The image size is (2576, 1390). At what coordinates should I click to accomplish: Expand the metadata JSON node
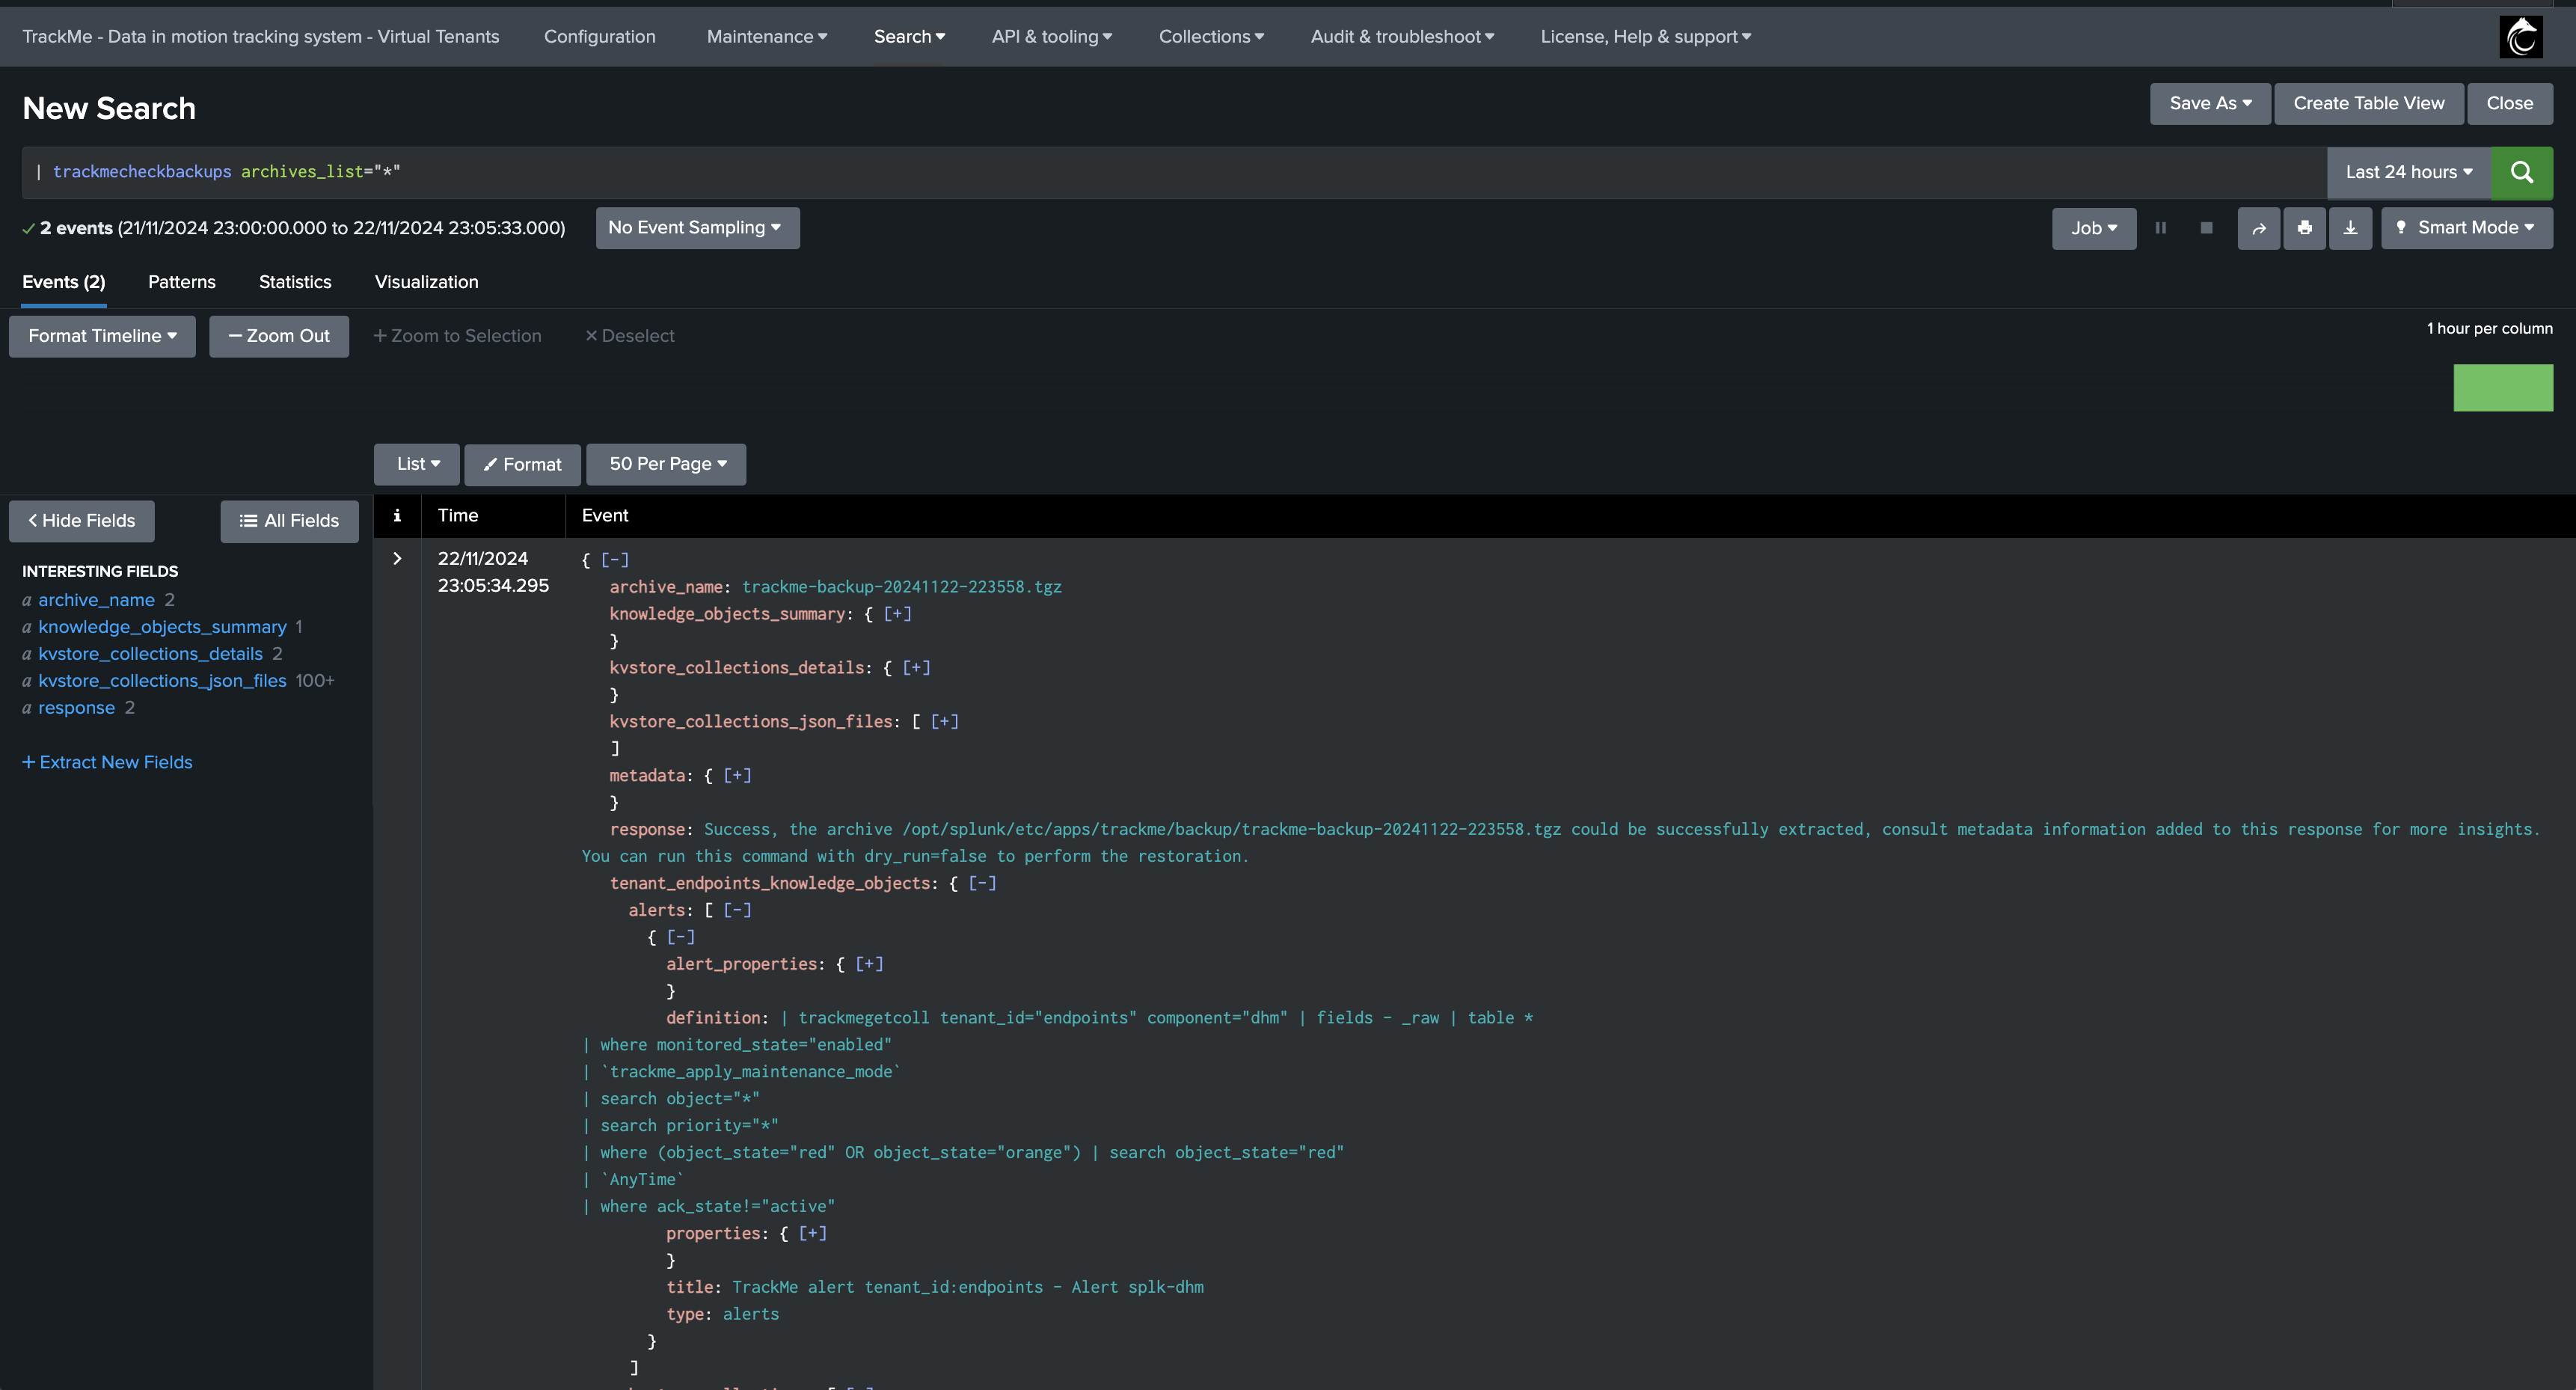[x=737, y=775]
